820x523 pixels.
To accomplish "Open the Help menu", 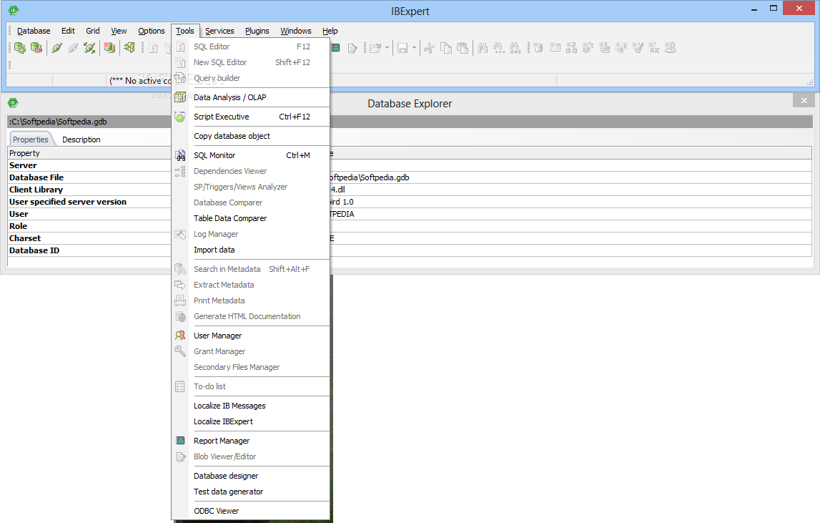I will [330, 31].
